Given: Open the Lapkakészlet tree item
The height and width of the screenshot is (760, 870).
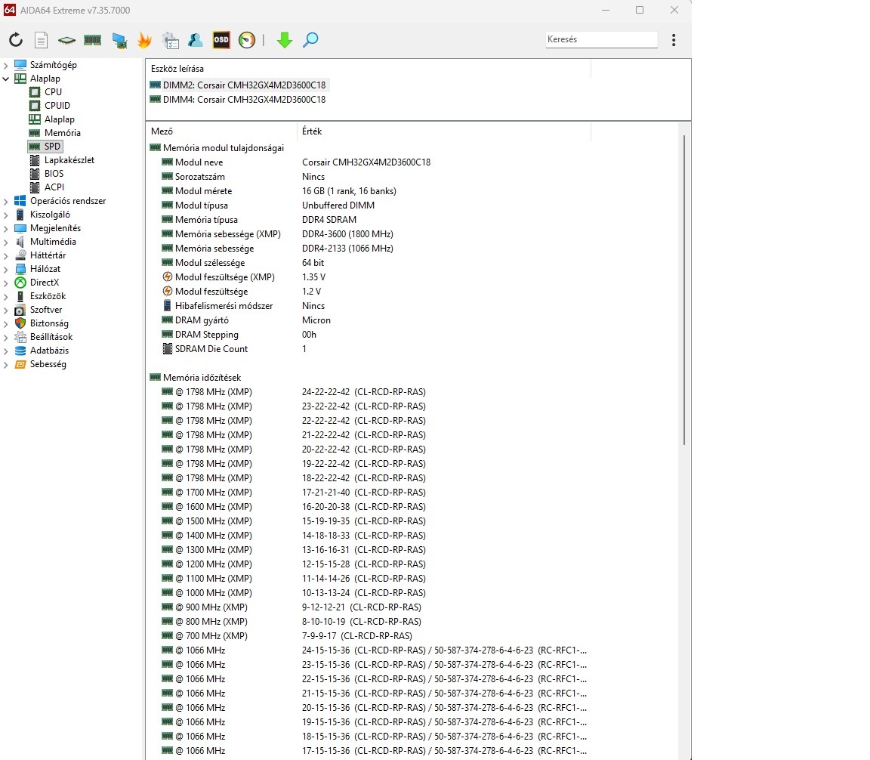Looking at the screenshot, I should [x=69, y=160].
